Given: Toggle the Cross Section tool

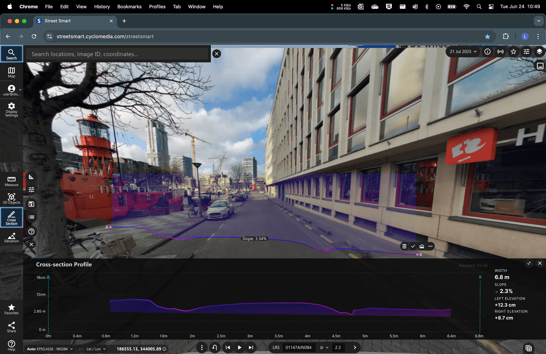Looking at the screenshot, I should tap(12, 217).
